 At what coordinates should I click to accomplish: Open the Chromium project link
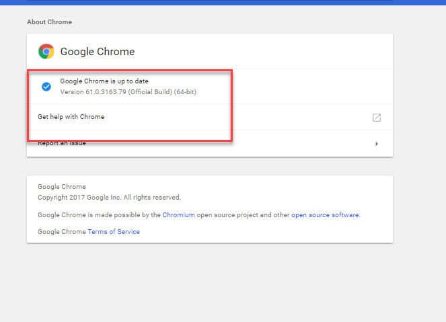point(179,215)
